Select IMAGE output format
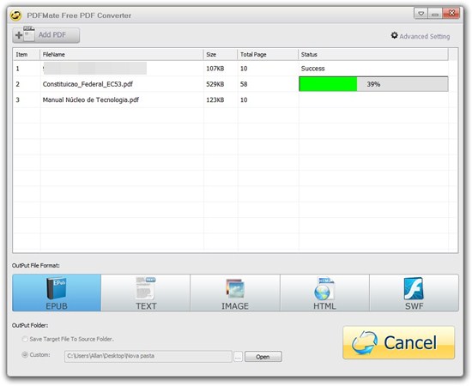The width and height of the screenshot is (472, 386). [x=235, y=293]
